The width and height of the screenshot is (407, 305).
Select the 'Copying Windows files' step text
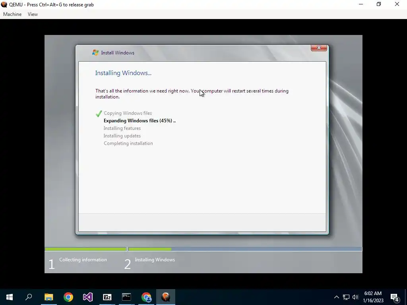[x=128, y=113]
